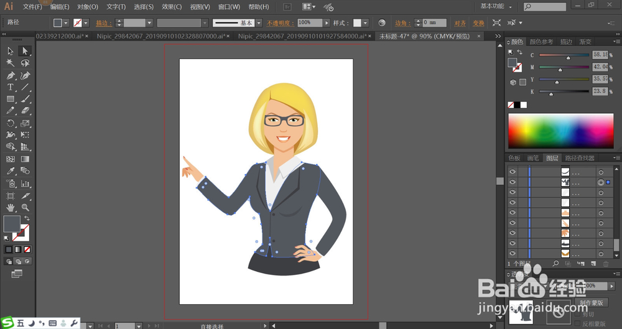This screenshot has width=622, height=329.
Task: Swap fill and stroke in toolbox
Action: tap(27, 218)
